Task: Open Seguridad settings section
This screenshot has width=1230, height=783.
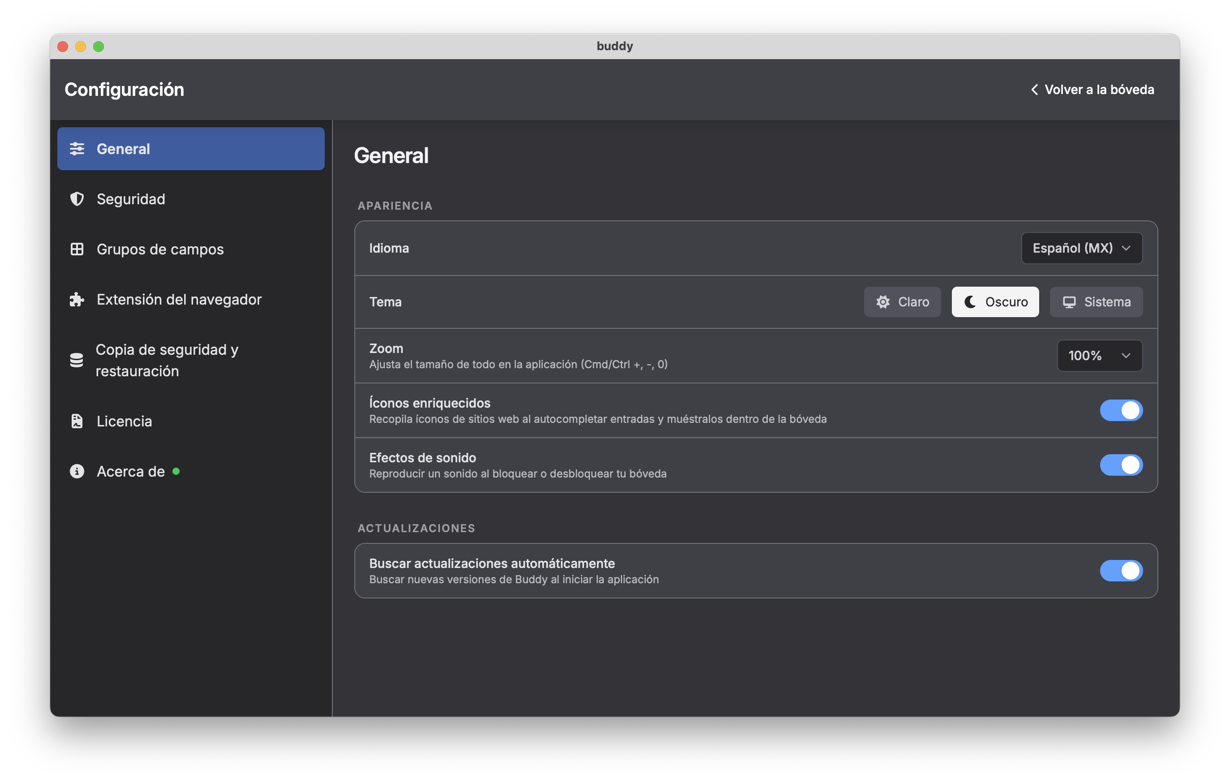Action: [190, 199]
